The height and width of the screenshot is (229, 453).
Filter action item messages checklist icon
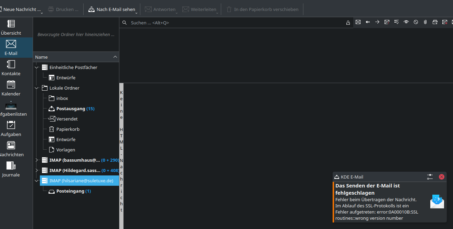point(397,22)
